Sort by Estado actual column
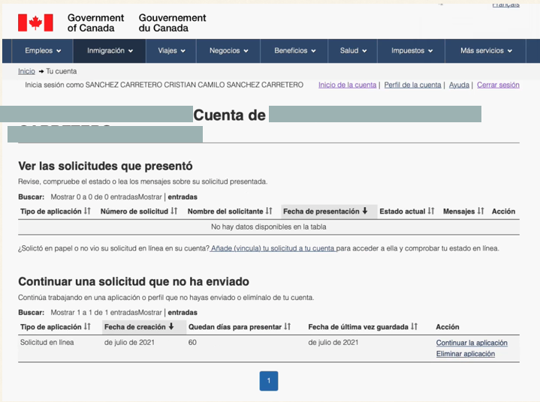540x402 pixels. 407,211
